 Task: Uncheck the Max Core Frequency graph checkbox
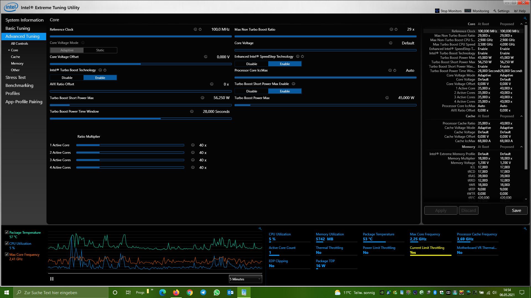pyautogui.click(x=7, y=254)
